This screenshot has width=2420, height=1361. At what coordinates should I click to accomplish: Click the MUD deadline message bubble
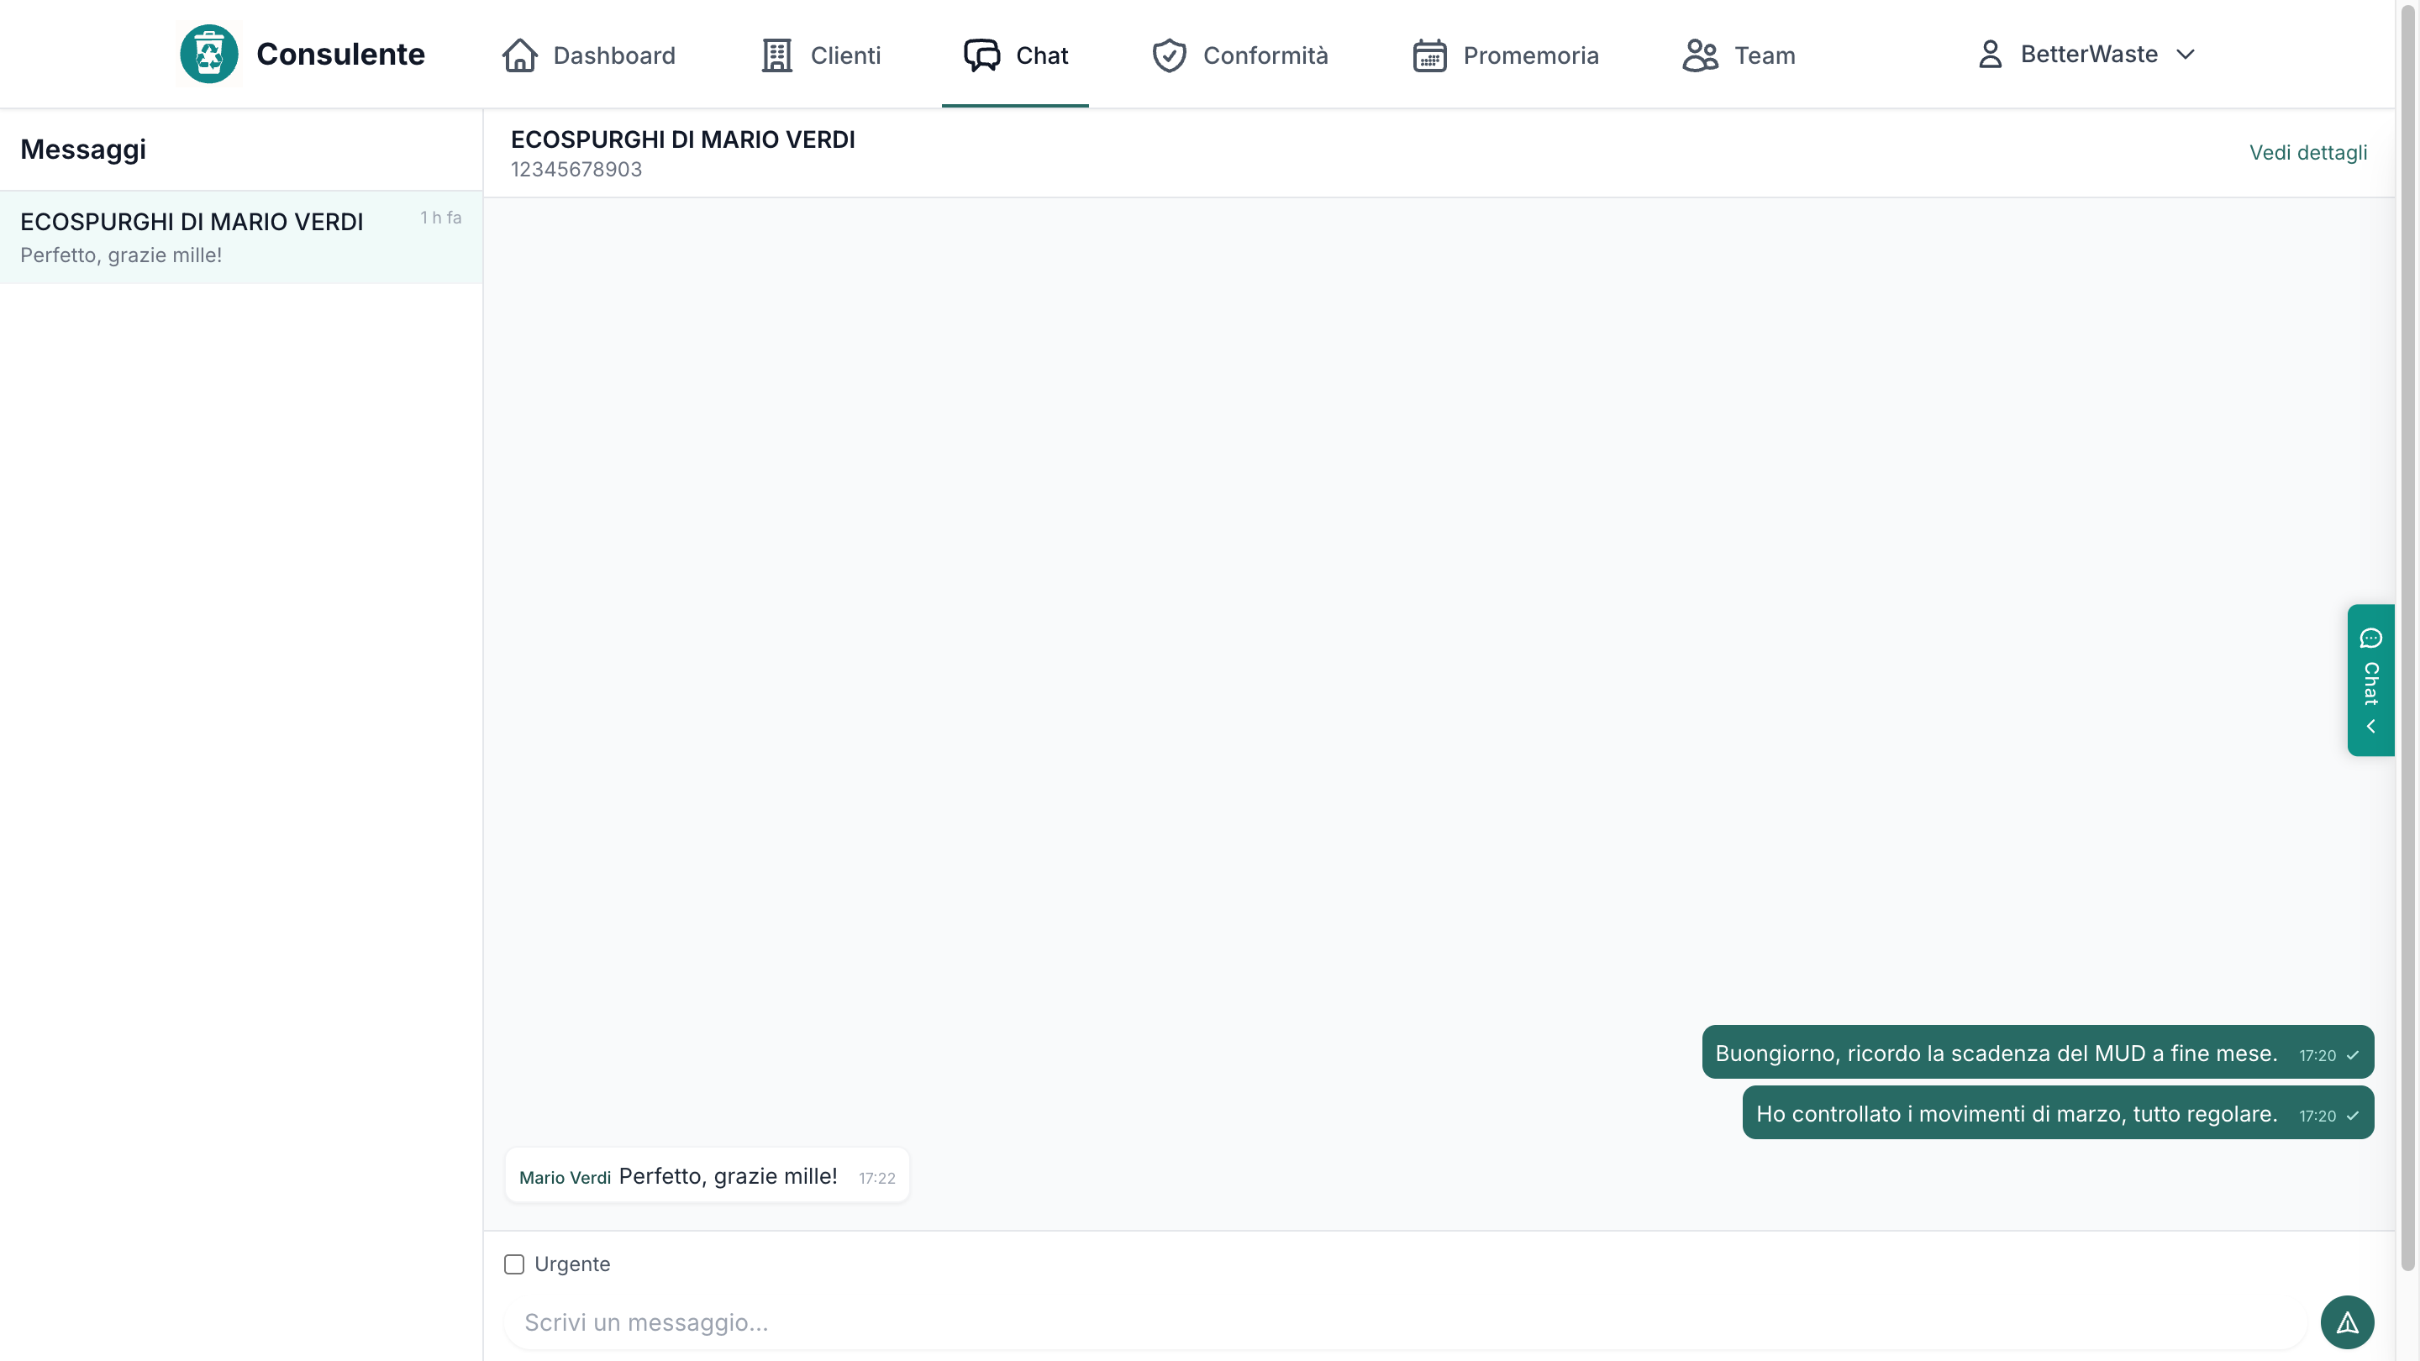coord(2038,1053)
